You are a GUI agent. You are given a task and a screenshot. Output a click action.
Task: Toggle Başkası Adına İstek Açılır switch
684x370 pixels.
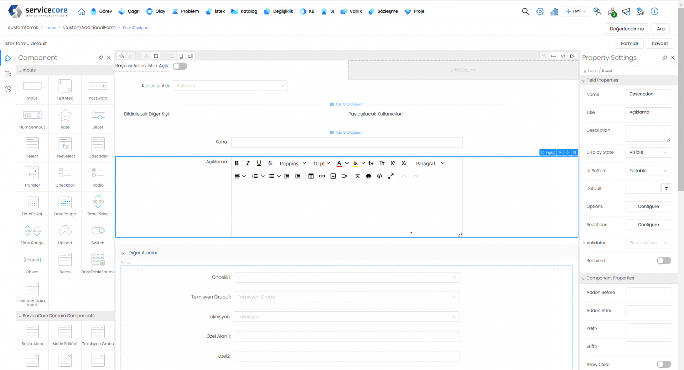tap(180, 66)
